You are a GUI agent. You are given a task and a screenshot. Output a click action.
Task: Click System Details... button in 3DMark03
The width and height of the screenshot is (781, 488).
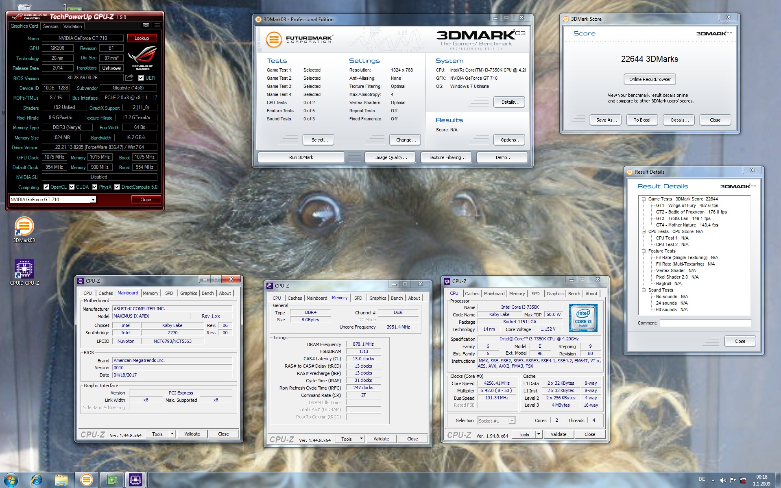coord(510,102)
